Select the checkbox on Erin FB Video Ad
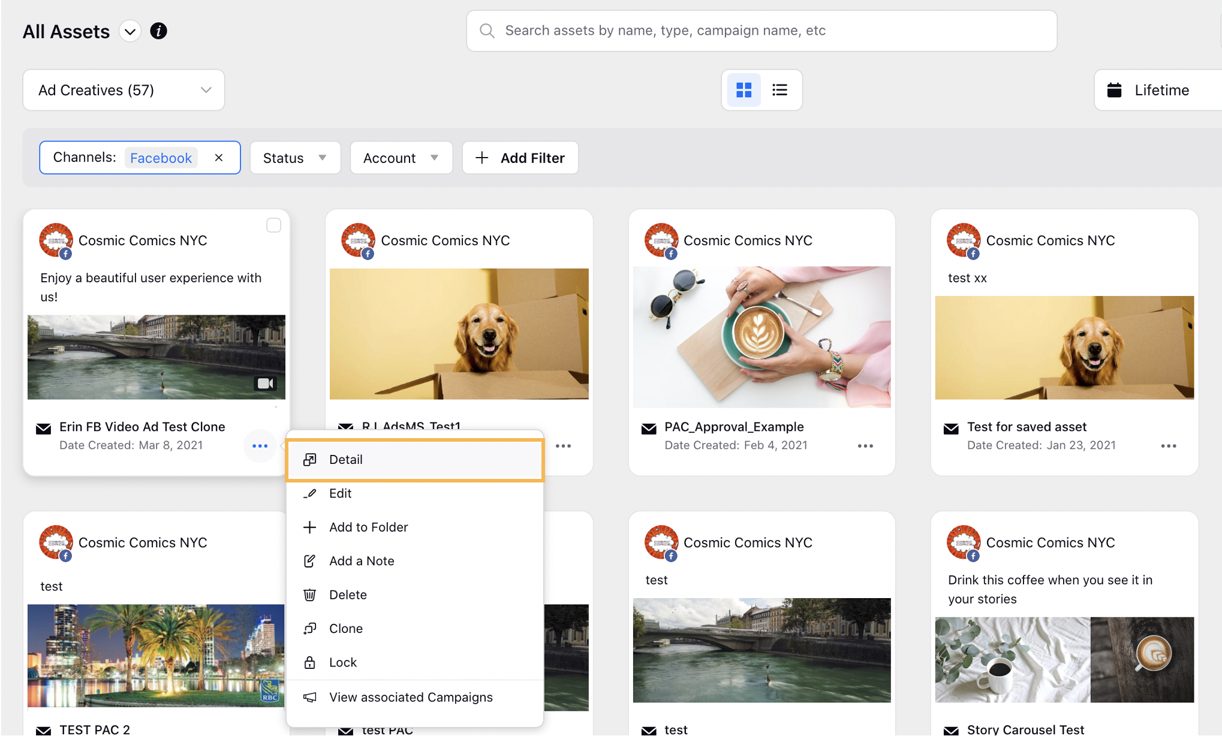 coord(273,226)
